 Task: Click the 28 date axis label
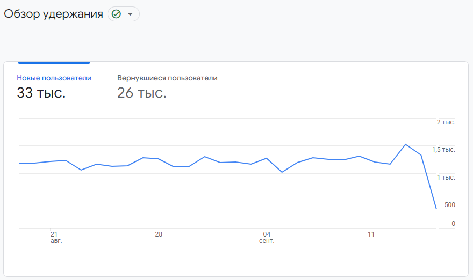[159, 234]
